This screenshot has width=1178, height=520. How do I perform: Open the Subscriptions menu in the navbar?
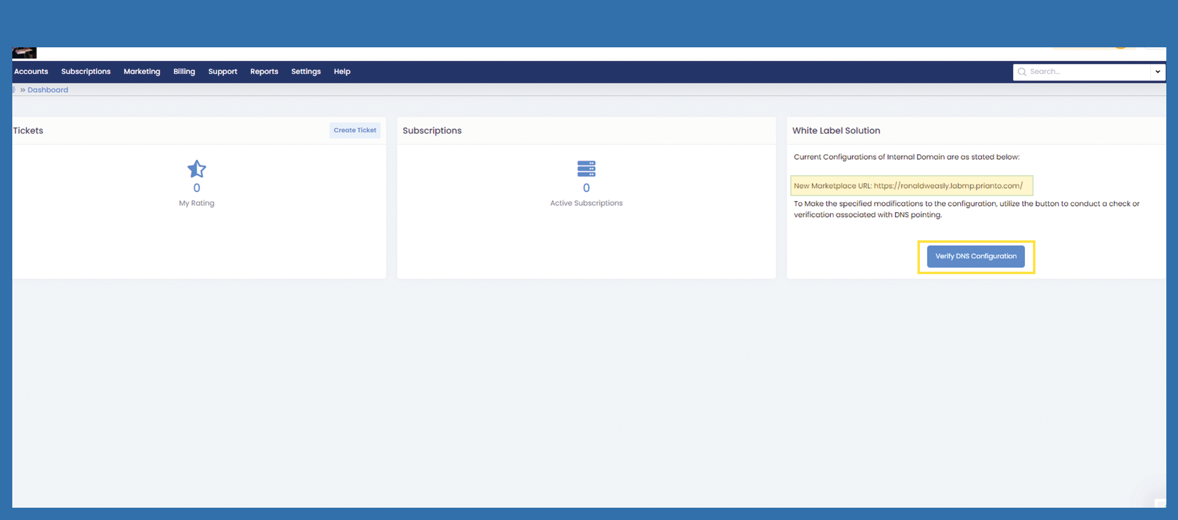[86, 72]
